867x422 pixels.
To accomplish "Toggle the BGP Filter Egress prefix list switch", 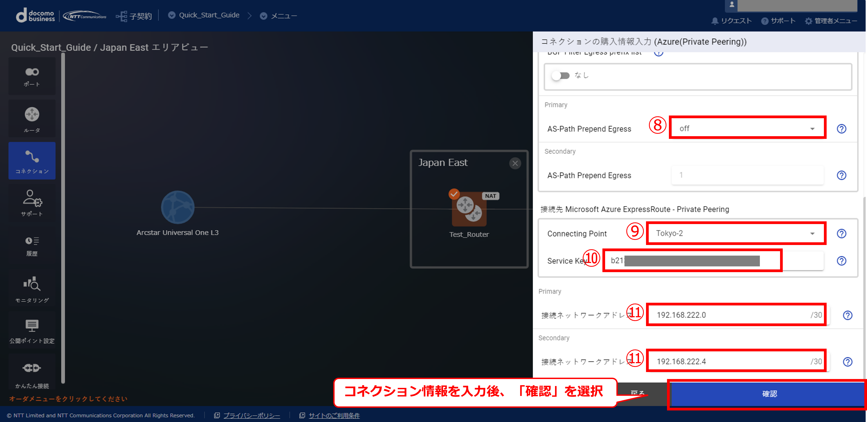I will point(561,75).
